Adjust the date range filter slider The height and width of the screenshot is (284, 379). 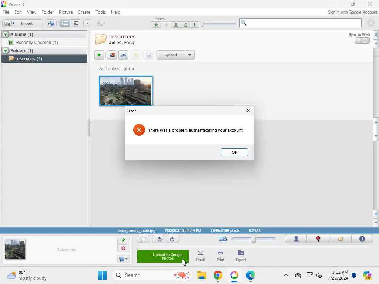202,24
